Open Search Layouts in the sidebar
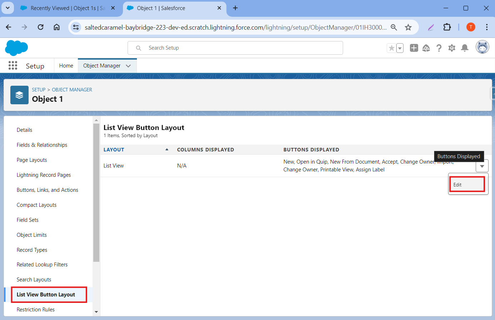Image resolution: width=495 pixels, height=320 pixels. click(x=34, y=280)
